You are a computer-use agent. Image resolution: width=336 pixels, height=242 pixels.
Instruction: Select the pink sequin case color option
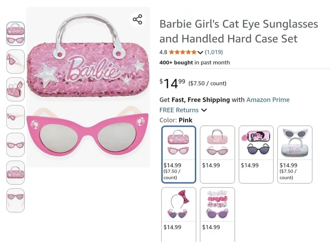coord(179,154)
